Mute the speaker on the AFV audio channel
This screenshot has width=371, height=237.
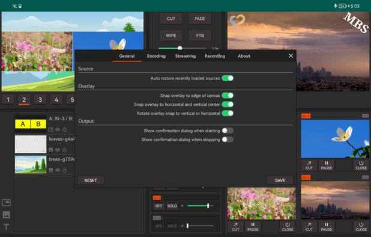click(x=182, y=226)
